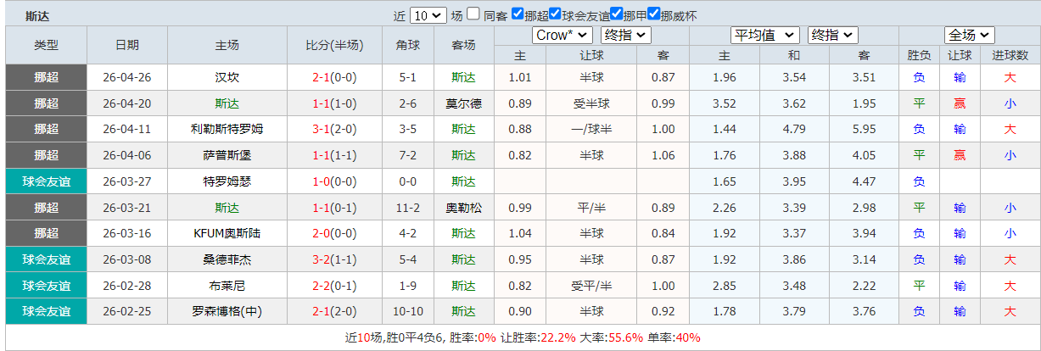Click 挪超 type cell for 26-04-26

[x=47, y=77]
